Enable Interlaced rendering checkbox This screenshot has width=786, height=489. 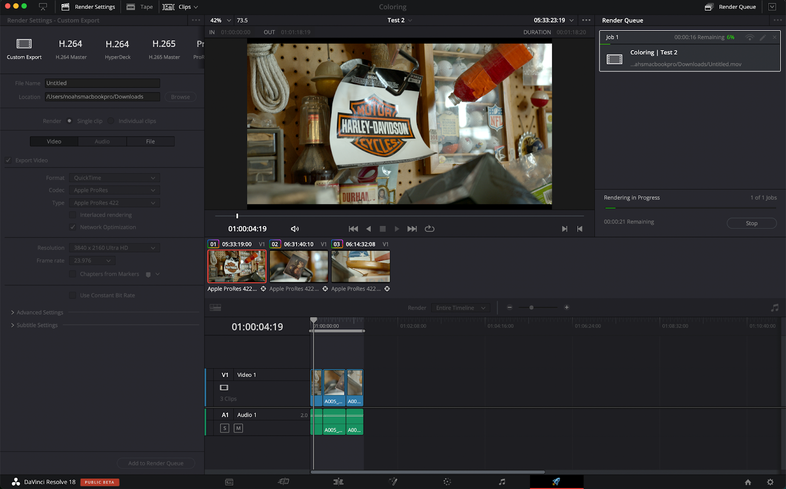pos(73,215)
